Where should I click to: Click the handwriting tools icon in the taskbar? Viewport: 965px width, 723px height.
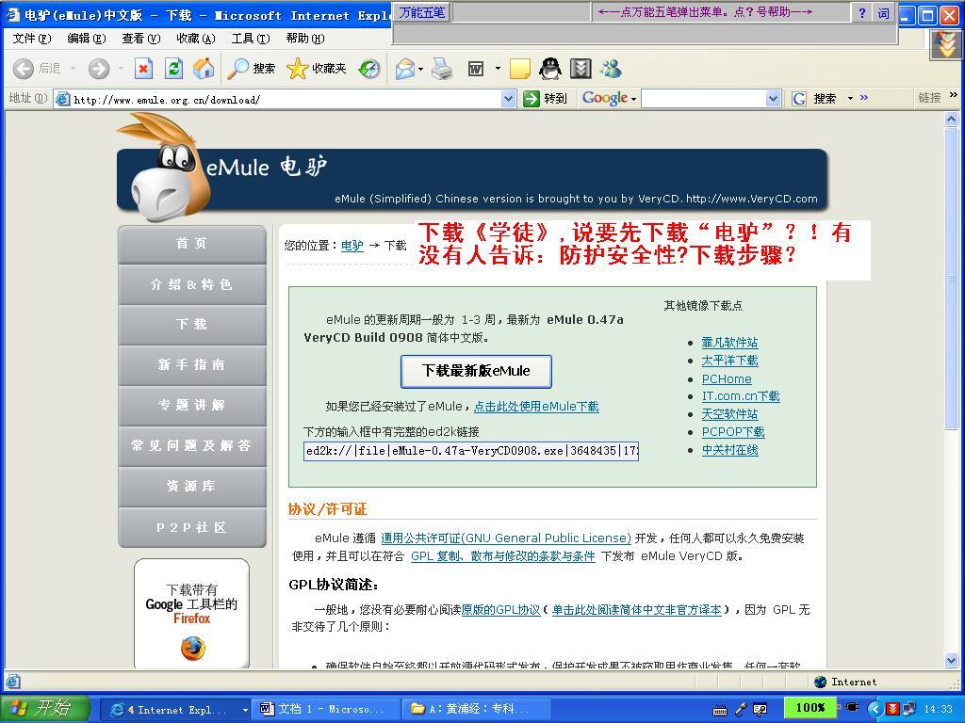[x=761, y=710]
